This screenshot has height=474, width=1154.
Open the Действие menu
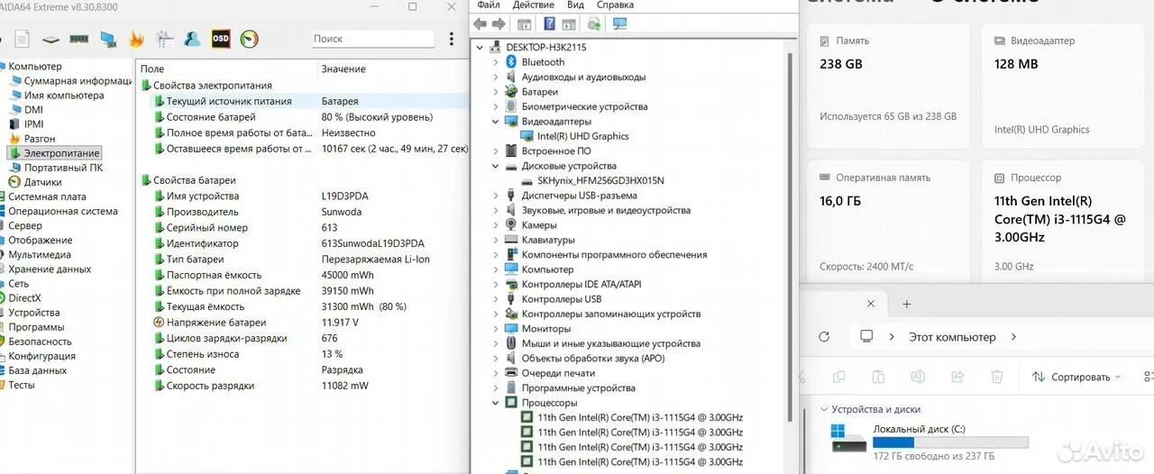(x=534, y=5)
